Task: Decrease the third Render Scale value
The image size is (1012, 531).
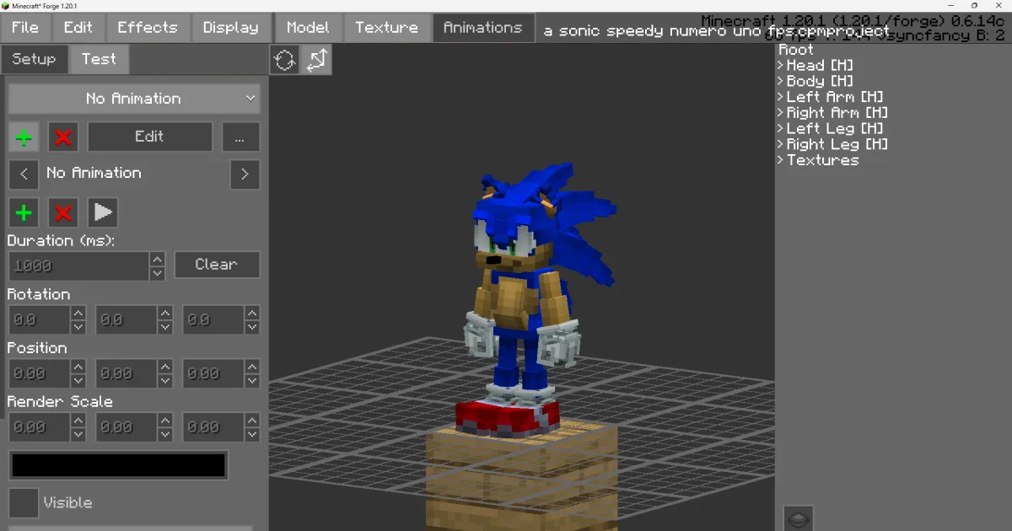Action: click(252, 436)
